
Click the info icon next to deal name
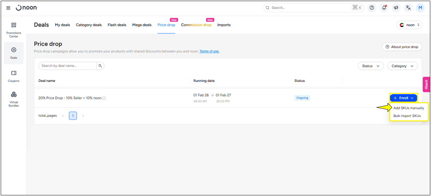[104, 98]
